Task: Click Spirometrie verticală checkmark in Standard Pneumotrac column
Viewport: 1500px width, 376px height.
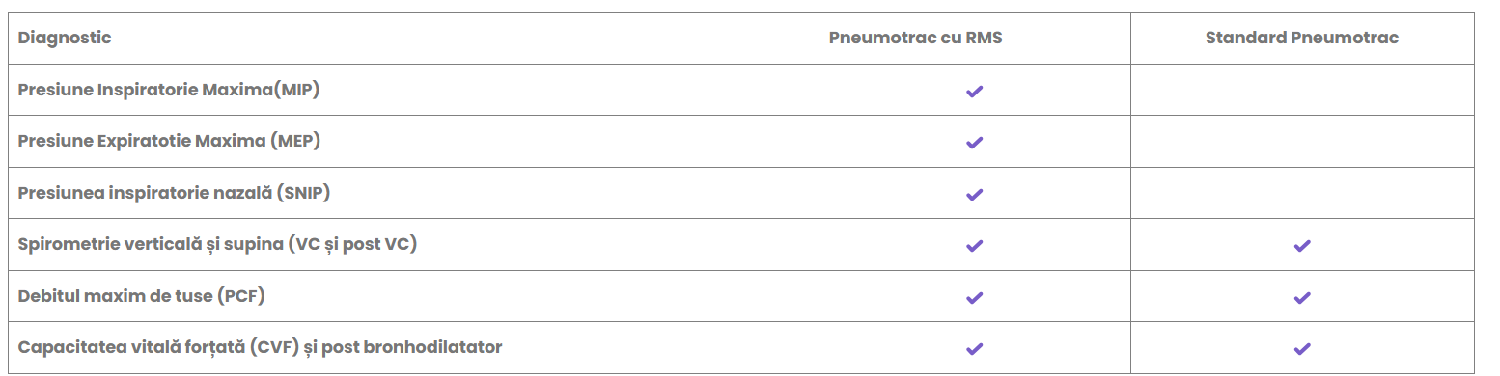Action: pos(1302,245)
